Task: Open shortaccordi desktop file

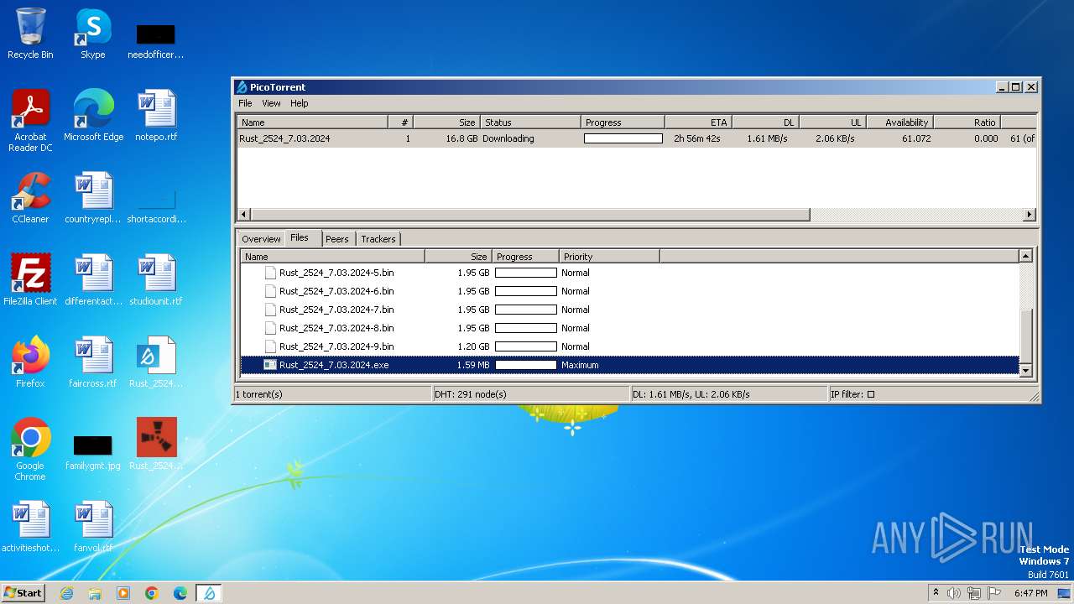Action: point(156,206)
